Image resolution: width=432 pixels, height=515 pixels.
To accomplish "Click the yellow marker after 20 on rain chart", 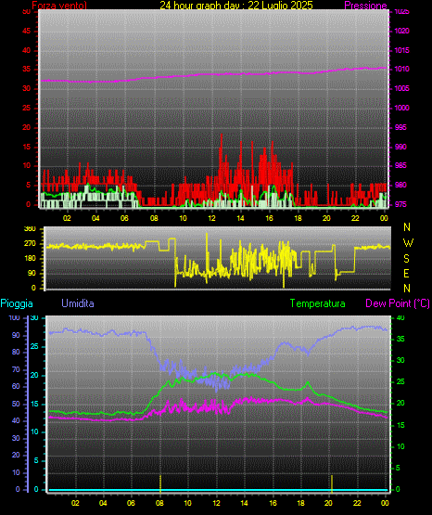I will [332, 483].
